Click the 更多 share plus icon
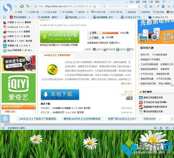The width and height of the screenshot is (174, 158). (x=128, y=49)
